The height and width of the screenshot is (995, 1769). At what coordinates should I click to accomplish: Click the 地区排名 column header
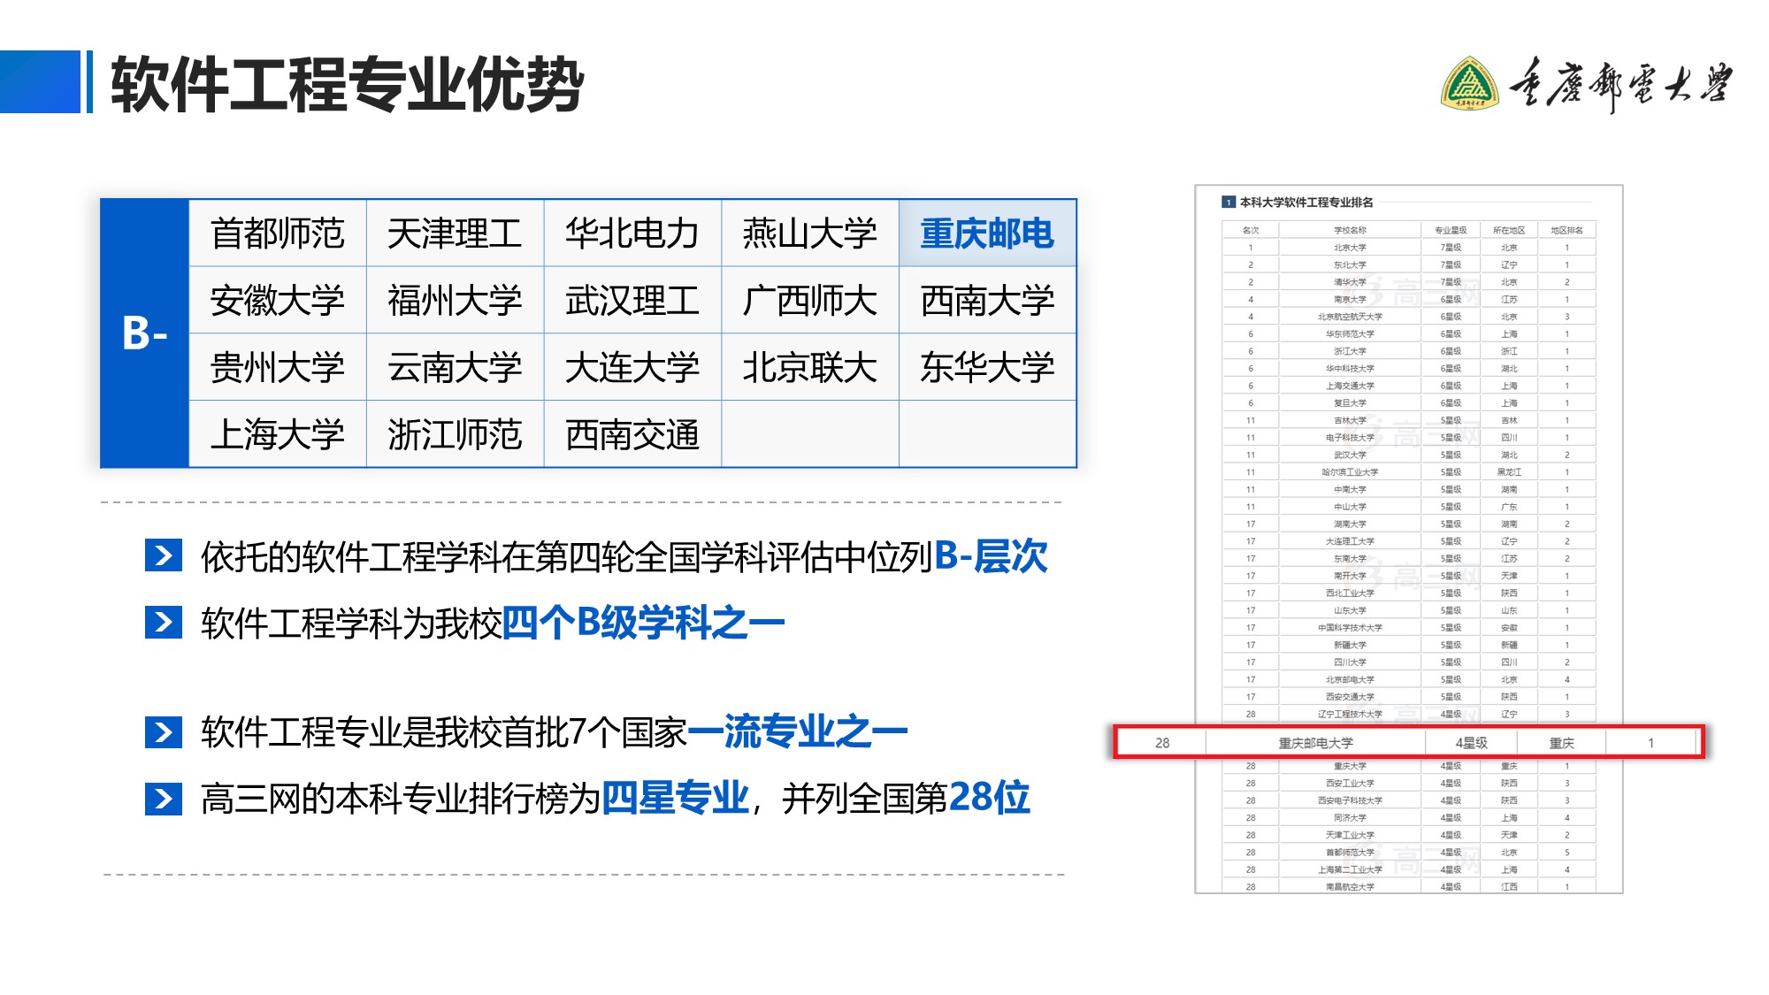coord(1566,231)
